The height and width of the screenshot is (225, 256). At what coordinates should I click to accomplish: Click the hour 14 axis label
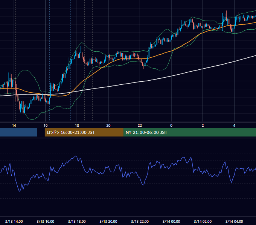(14, 126)
